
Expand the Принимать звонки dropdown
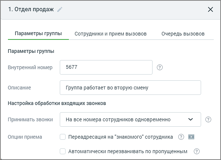click(130, 119)
